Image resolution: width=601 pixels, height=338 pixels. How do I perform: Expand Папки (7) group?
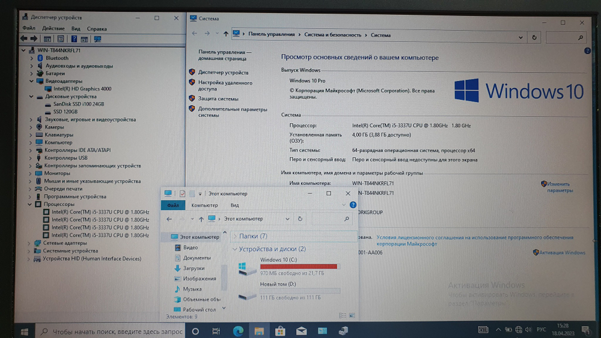point(236,236)
